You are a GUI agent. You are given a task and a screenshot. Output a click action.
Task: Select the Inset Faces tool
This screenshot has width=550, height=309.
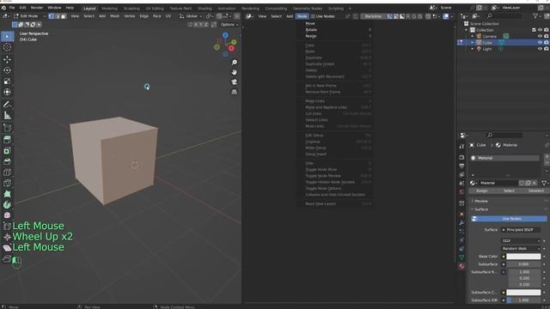[7, 151]
